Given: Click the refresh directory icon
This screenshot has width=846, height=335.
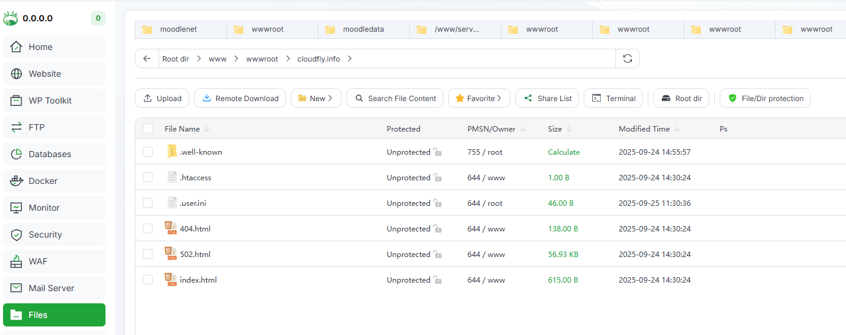Looking at the screenshot, I should (x=627, y=58).
